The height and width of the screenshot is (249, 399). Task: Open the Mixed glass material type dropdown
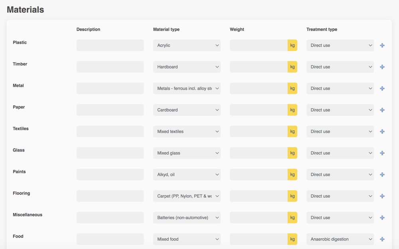(187, 153)
